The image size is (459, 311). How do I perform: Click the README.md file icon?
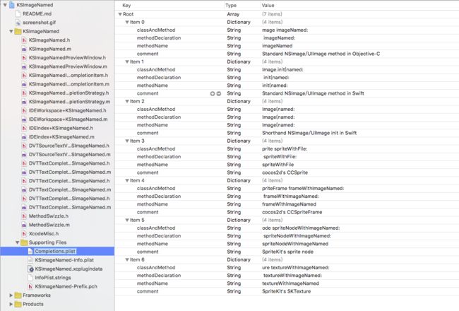(18, 13)
